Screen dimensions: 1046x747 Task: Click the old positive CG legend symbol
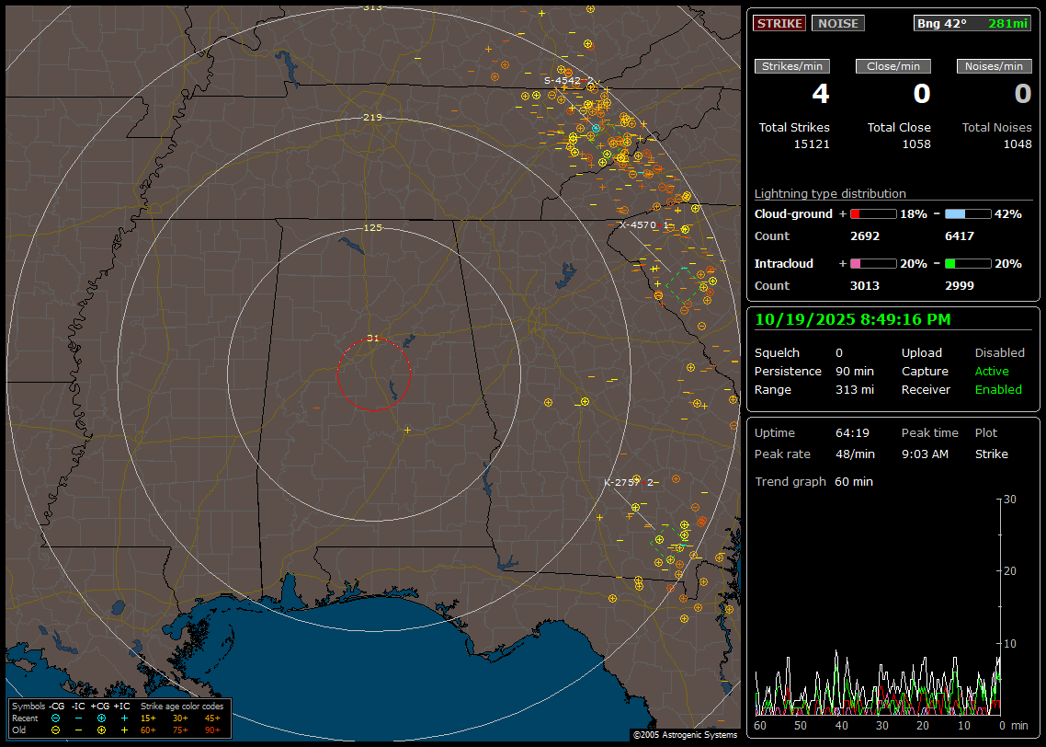pos(101,730)
